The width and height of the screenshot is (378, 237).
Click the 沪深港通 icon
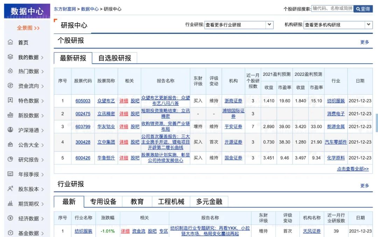coord(10,130)
